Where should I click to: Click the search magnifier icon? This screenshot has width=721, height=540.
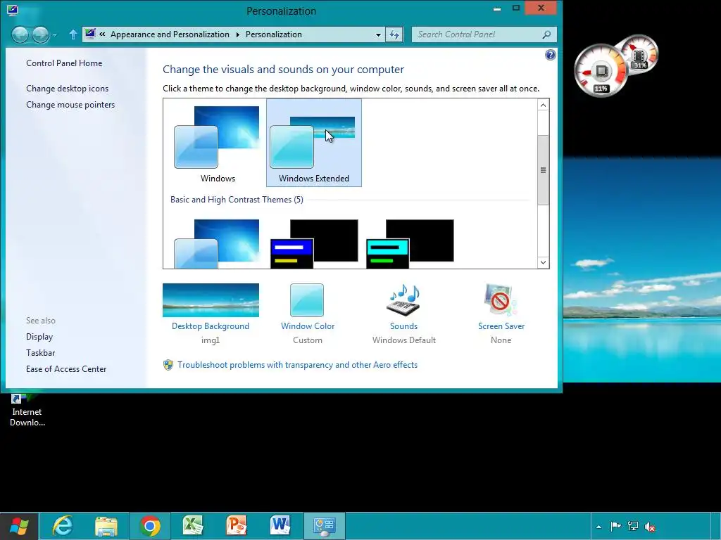tap(546, 34)
